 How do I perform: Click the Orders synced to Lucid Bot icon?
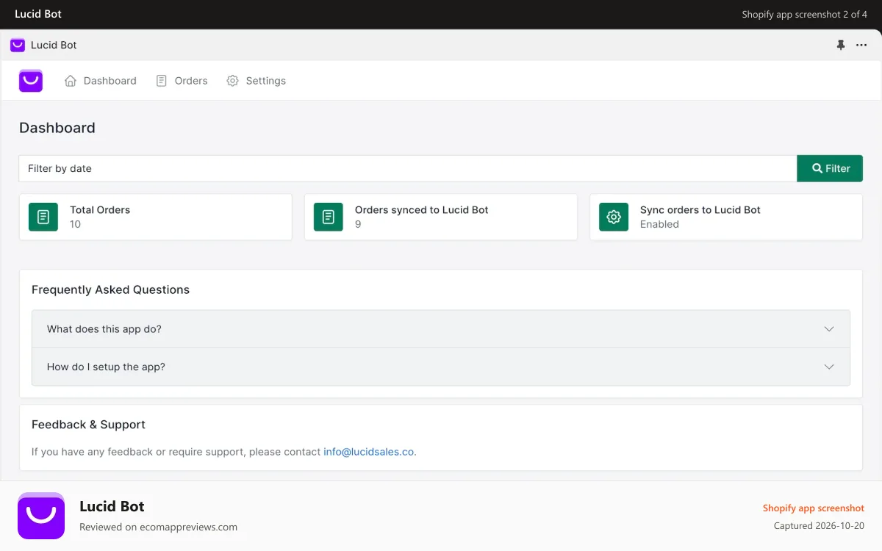(329, 217)
